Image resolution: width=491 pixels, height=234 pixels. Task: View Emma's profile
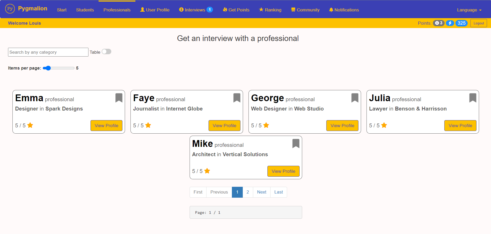[106, 126]
